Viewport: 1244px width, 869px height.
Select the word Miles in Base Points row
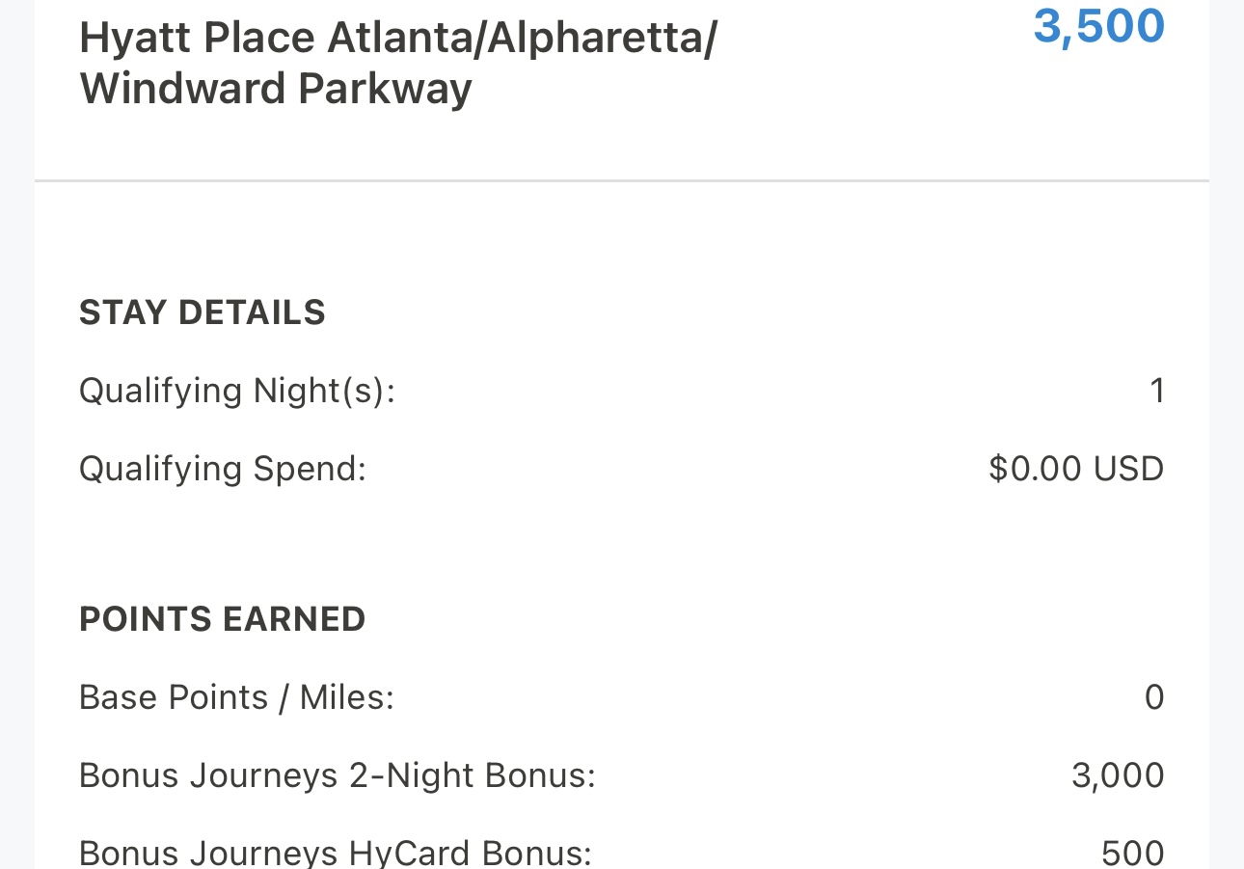tap(347, 697)
